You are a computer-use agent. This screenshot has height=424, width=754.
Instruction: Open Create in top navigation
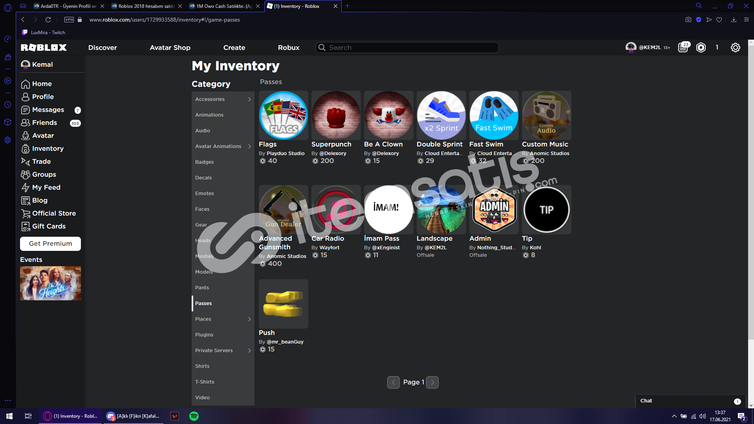pyautogui.click(x=234, y=48)
